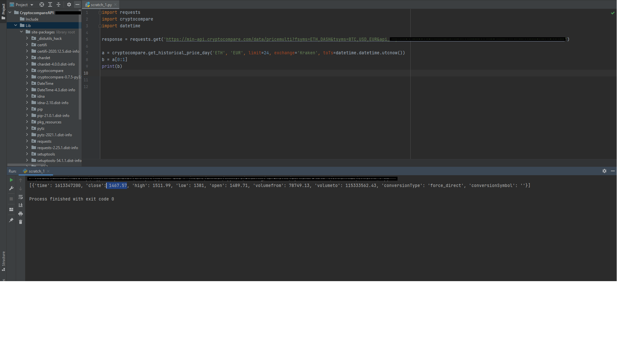This screenshot has width=617, height=347.
Task: Click 'import cryptocompare' line in editor
Action: [127, 19]
